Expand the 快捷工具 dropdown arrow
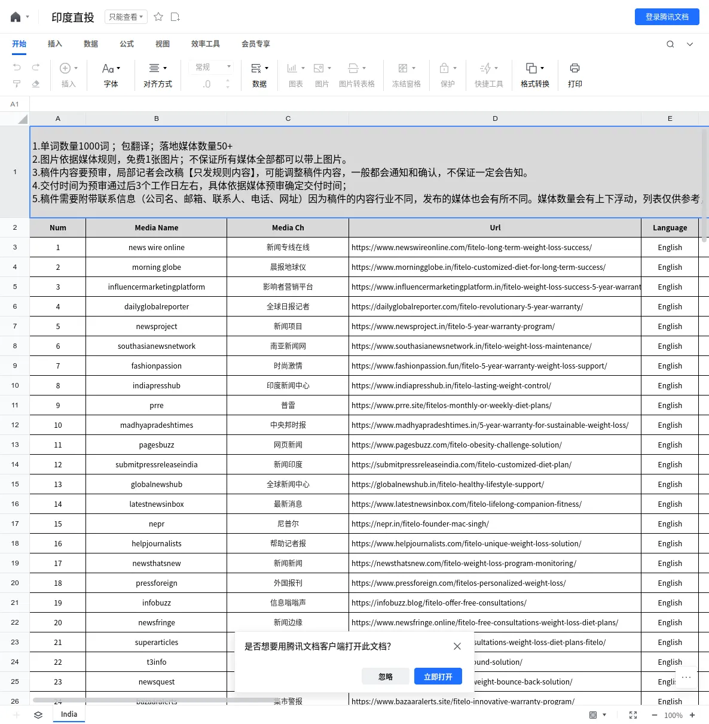 pos(496,68)
